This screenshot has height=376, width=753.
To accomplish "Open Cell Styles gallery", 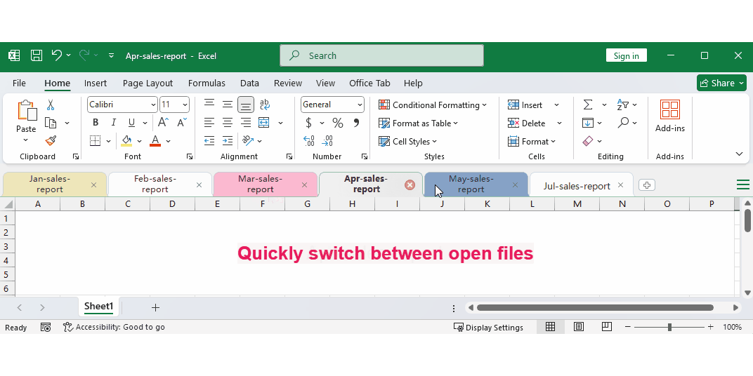I will (407, 142).
